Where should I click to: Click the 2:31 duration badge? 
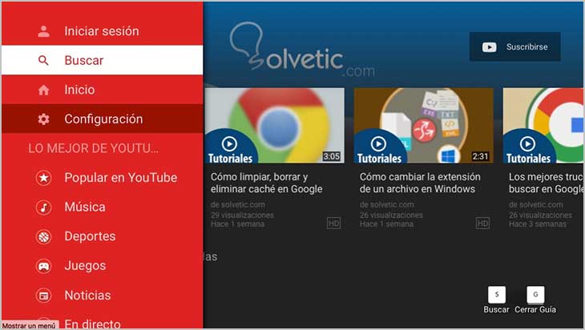480,156
